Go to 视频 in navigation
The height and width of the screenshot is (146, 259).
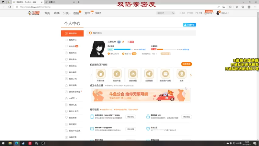76,13
